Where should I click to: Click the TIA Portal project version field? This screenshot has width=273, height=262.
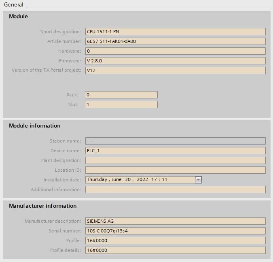point(175,70)
